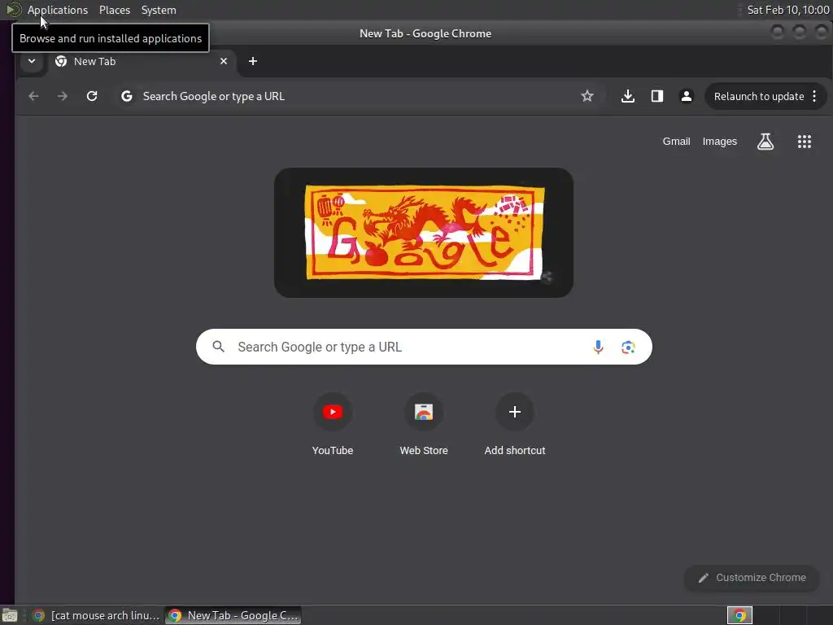Open Chrome's downloads icon
The height and width of the screenshot is (625, 833).
click(x=628, y=96)
